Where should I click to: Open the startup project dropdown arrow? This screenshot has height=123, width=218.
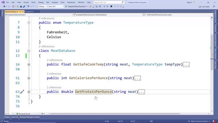pos(87,6)
